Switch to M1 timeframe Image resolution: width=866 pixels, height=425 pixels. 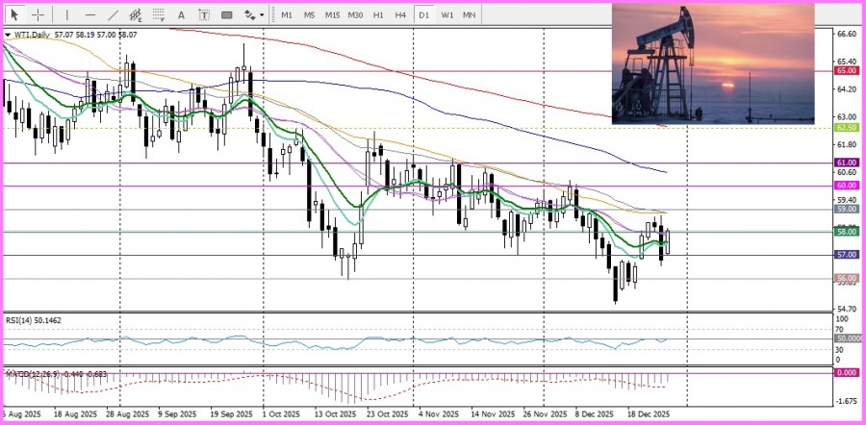coord(287,15)
